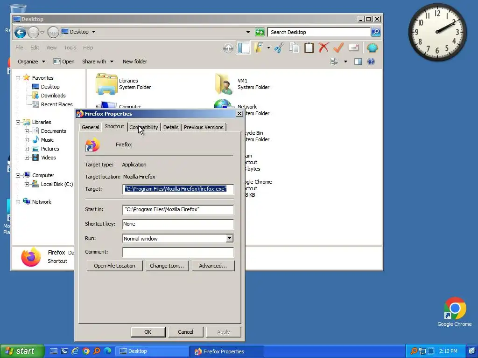Expand the Local Disk (C:) node

[x=27, y=184]
